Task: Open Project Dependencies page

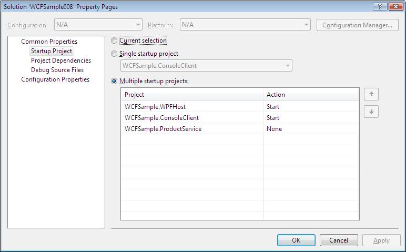Action: (x=61, y=61)
